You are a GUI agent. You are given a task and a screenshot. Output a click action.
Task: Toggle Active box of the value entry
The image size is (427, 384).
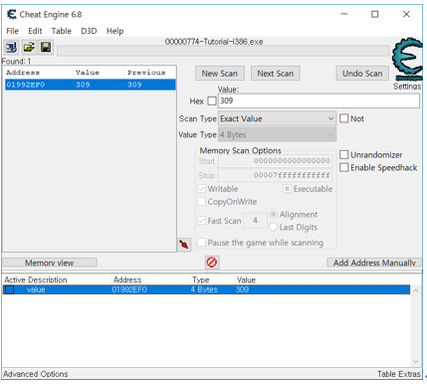(9, 289)
